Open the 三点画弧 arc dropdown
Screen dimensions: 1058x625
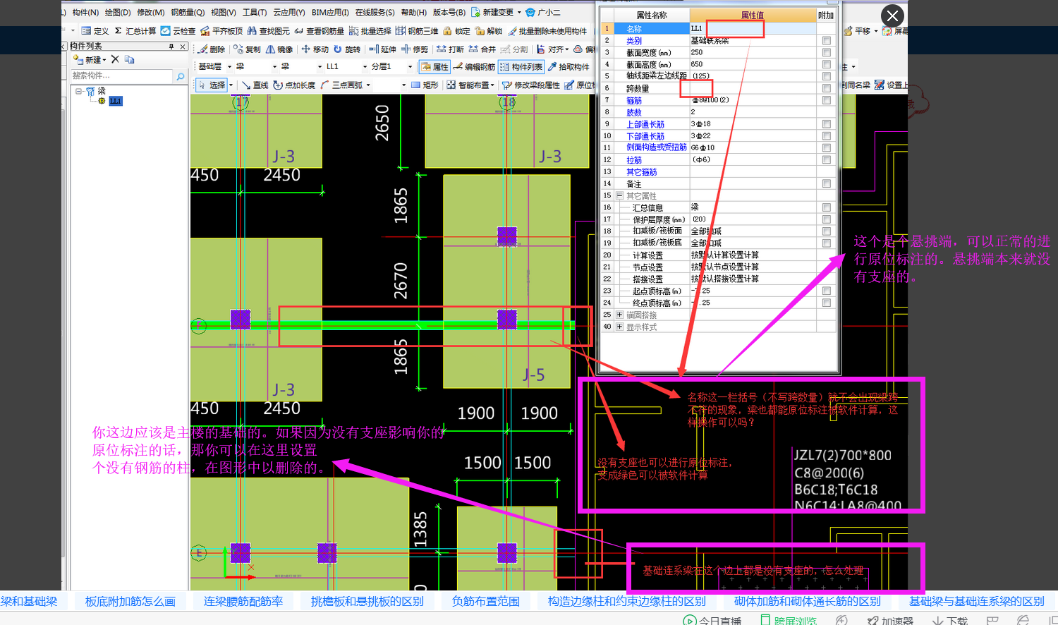368,85
